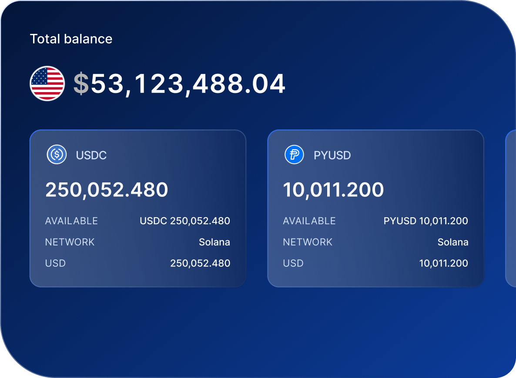The width and height of the screenshot is (516, 378).
Task: Click AVAILABLE label in PYUSD card
Action: 309,221
